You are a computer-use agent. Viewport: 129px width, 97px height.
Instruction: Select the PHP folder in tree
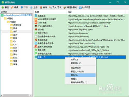point(15,48)
